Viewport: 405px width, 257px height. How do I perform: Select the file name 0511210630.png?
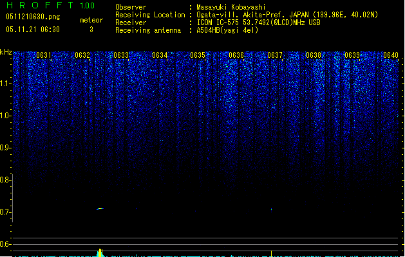click(x=33, y=17)
